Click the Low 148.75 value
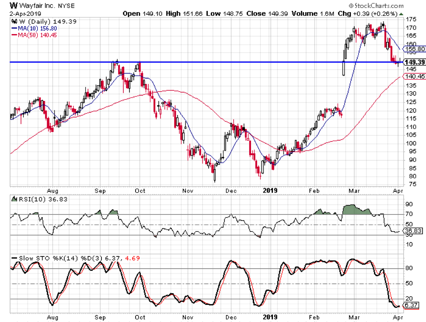426x322 pixels. click(224, 14)
